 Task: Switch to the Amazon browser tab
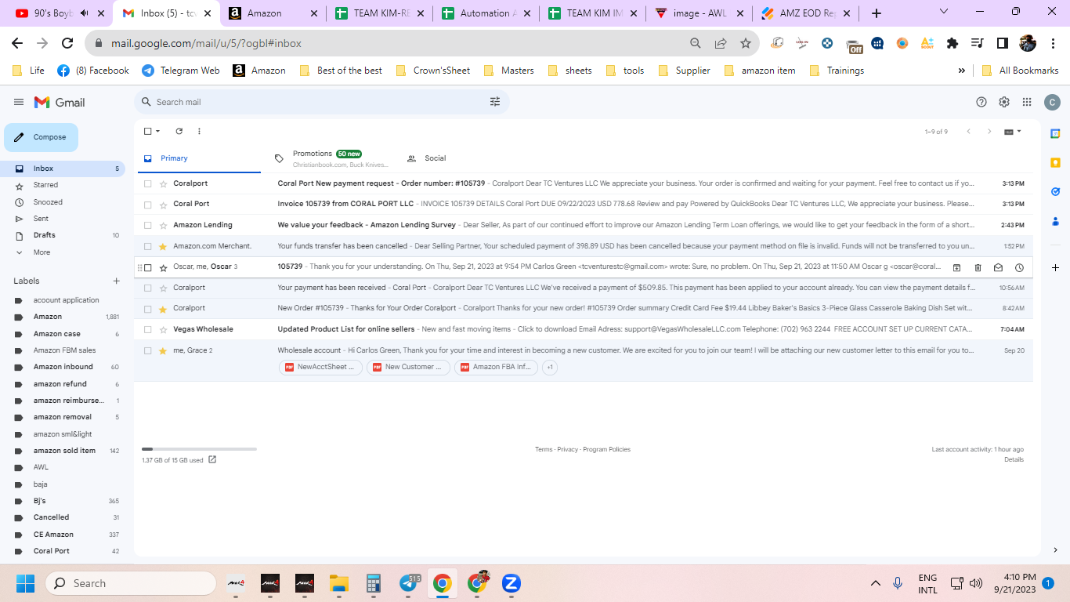pos(273,13)
